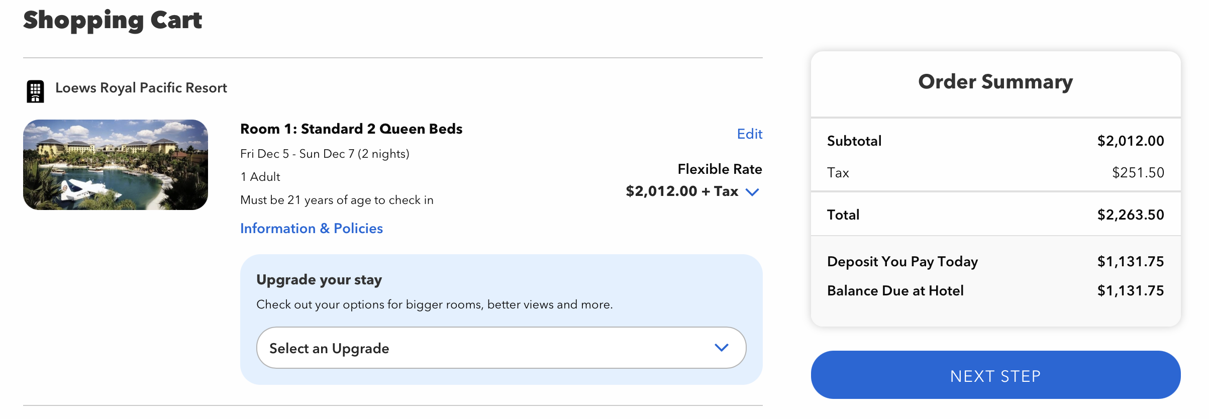Open the Select an Upgrade dropdown
This screenshot has height=419, width=1209.
501,348
